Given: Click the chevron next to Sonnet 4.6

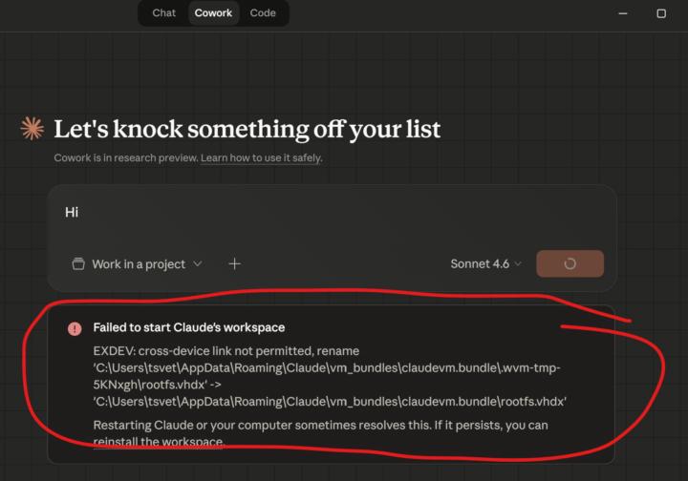Looking at the screenshot, I should 518,263.
